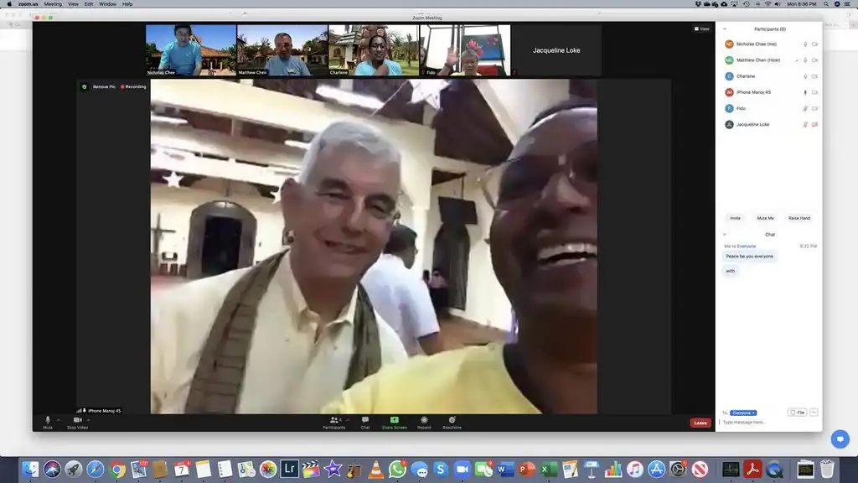Open Zoom icon in the Dock

point(463,470)
